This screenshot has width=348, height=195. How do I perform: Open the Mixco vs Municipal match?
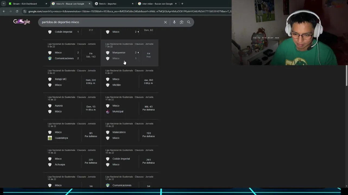point(130,106)
